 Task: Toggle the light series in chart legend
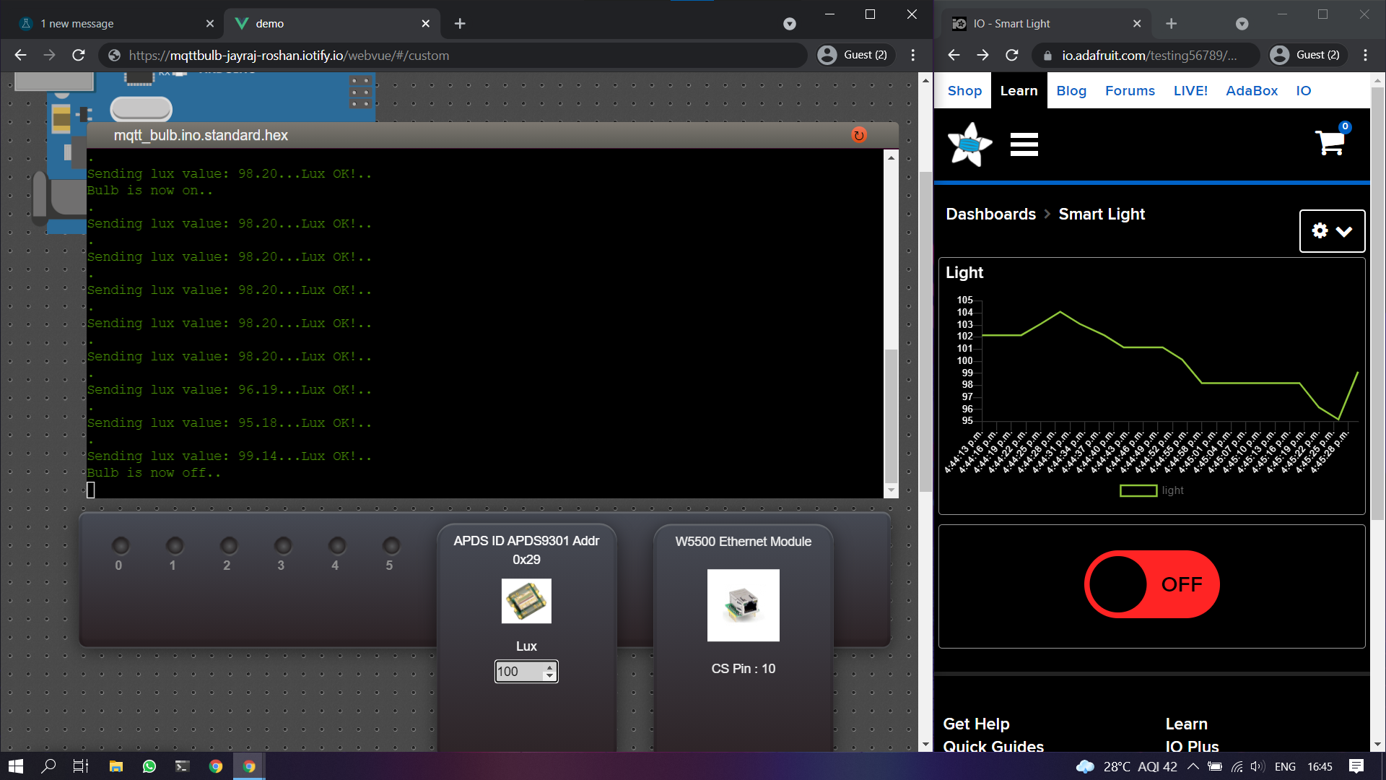1151,490
